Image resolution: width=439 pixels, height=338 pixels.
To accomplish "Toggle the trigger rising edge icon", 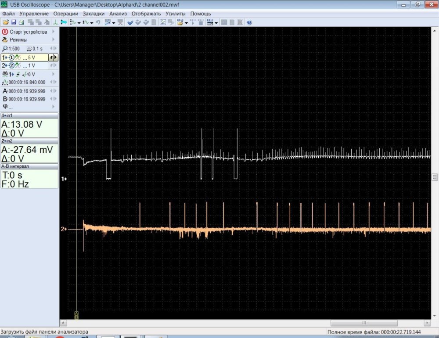I will 17,74.
